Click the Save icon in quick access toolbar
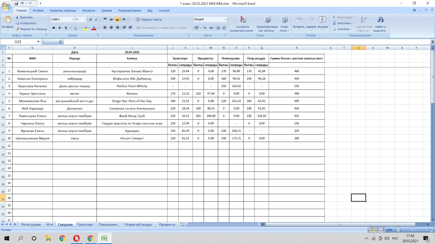Screen dimensions: 435x244 pyautogui.click(x=16, y=3)
